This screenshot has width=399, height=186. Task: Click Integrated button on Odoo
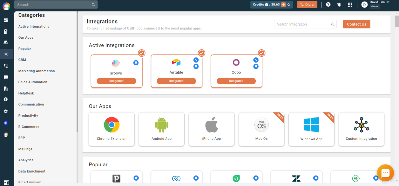coord(236,81)
